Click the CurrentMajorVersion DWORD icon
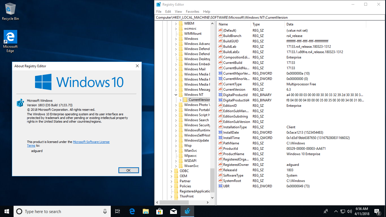Image resolution: width=386 pixels, height=217 pixels. coord(220,73)
